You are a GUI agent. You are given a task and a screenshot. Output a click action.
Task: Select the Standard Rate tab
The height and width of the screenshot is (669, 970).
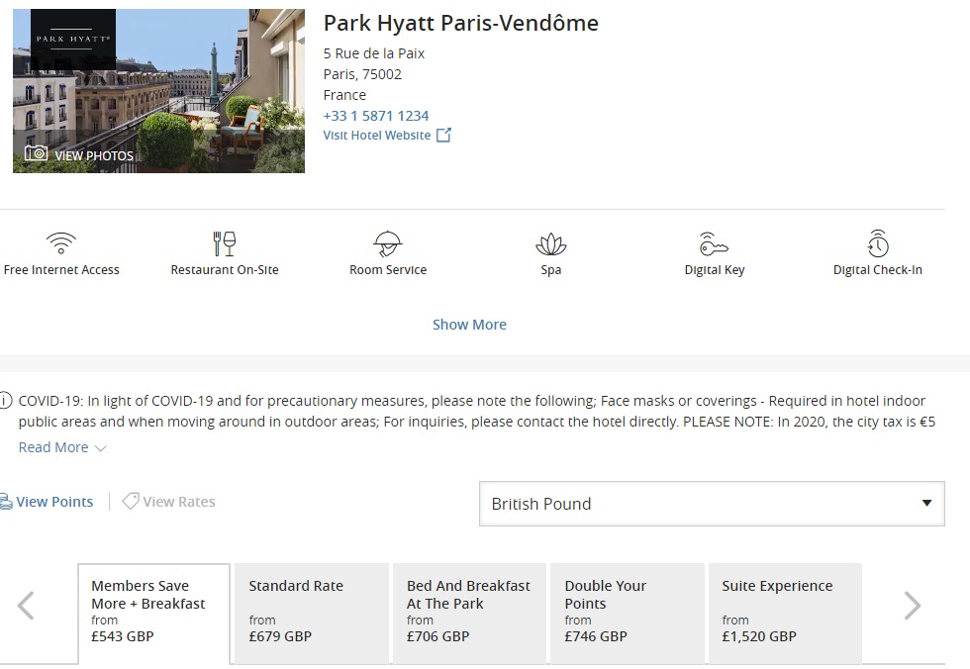pos(312,614)
